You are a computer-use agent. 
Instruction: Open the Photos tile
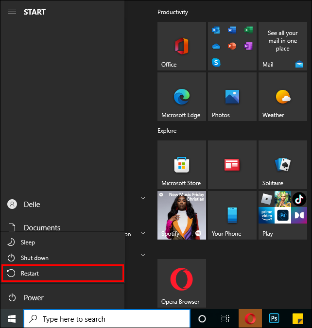pos(232,97)
